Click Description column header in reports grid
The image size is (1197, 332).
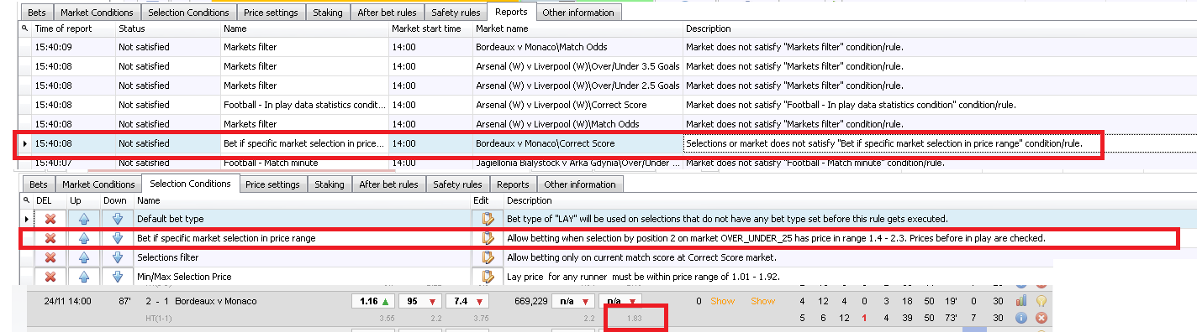940,29
